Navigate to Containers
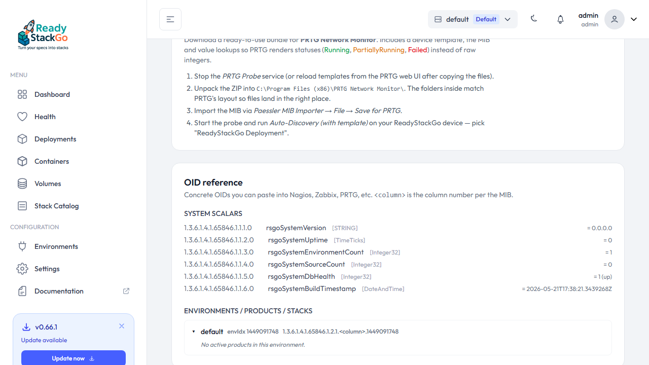Screen dimensions: 649x365 (74, 161)
